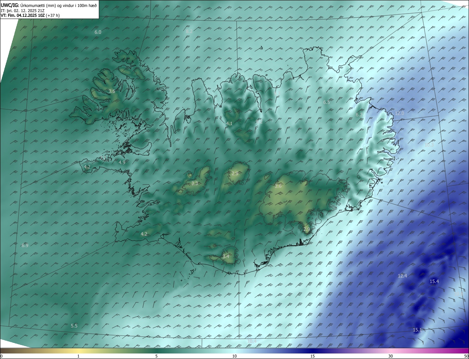The width and height of the screenshot is (469, 359).
Task: Click the 5.5 value southwest of Iceland
Action: (x=74, y=326)
